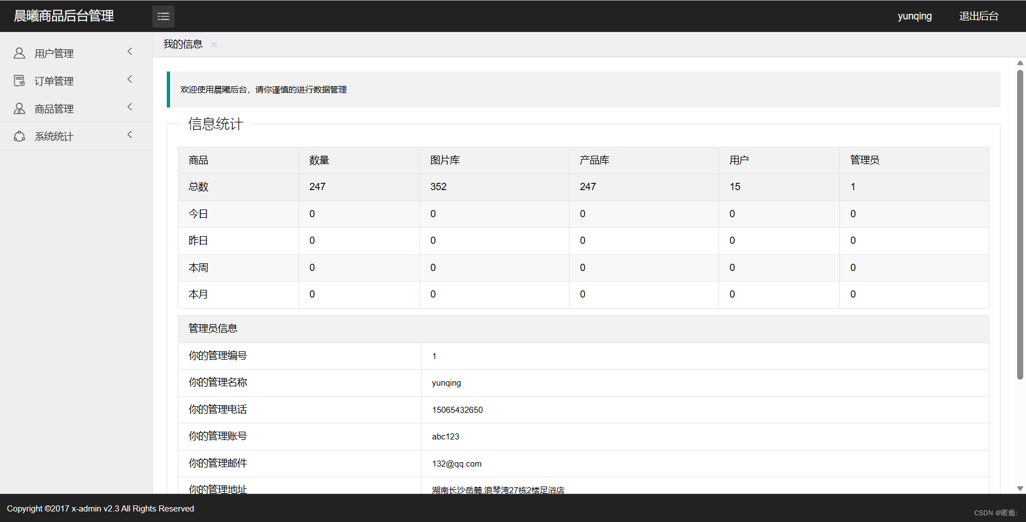Click the 商品管理 sidebar icon
Screen dimensions: 1026x522
click(19, 109)
